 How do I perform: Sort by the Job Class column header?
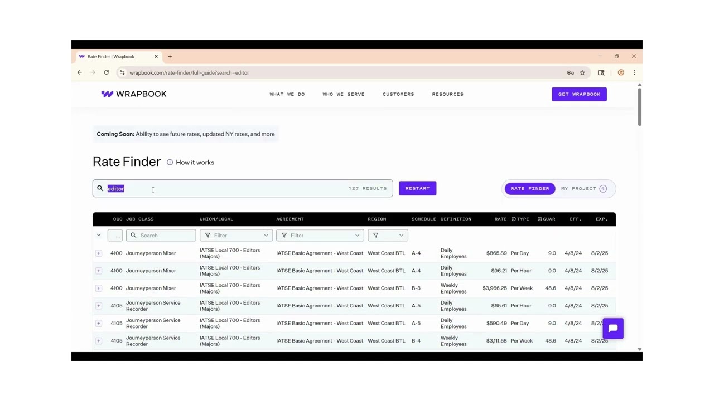pos(140,219)
